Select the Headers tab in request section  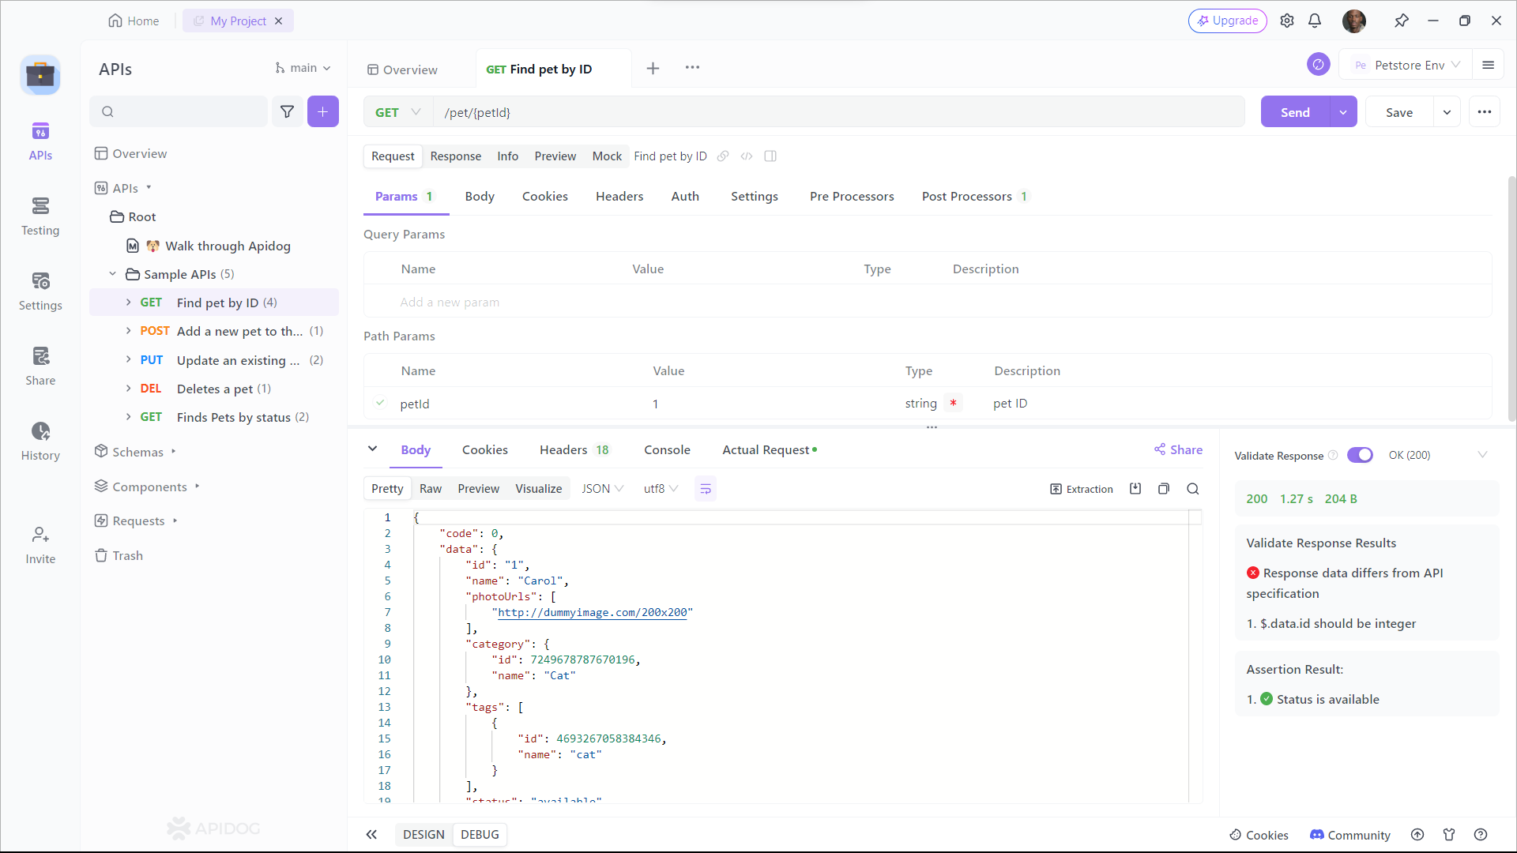tap(619, 197)
